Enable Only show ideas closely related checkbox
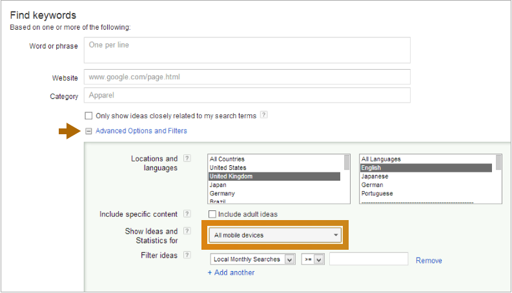512x293 pixels. 88,116
